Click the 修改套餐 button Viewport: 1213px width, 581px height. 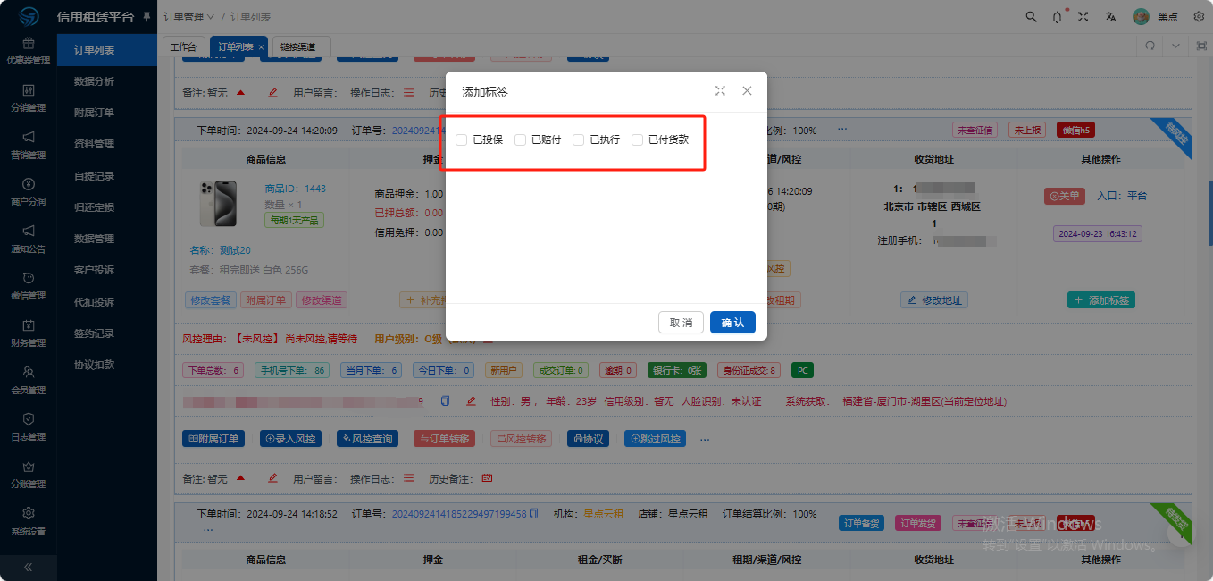[x=211, y=300]
